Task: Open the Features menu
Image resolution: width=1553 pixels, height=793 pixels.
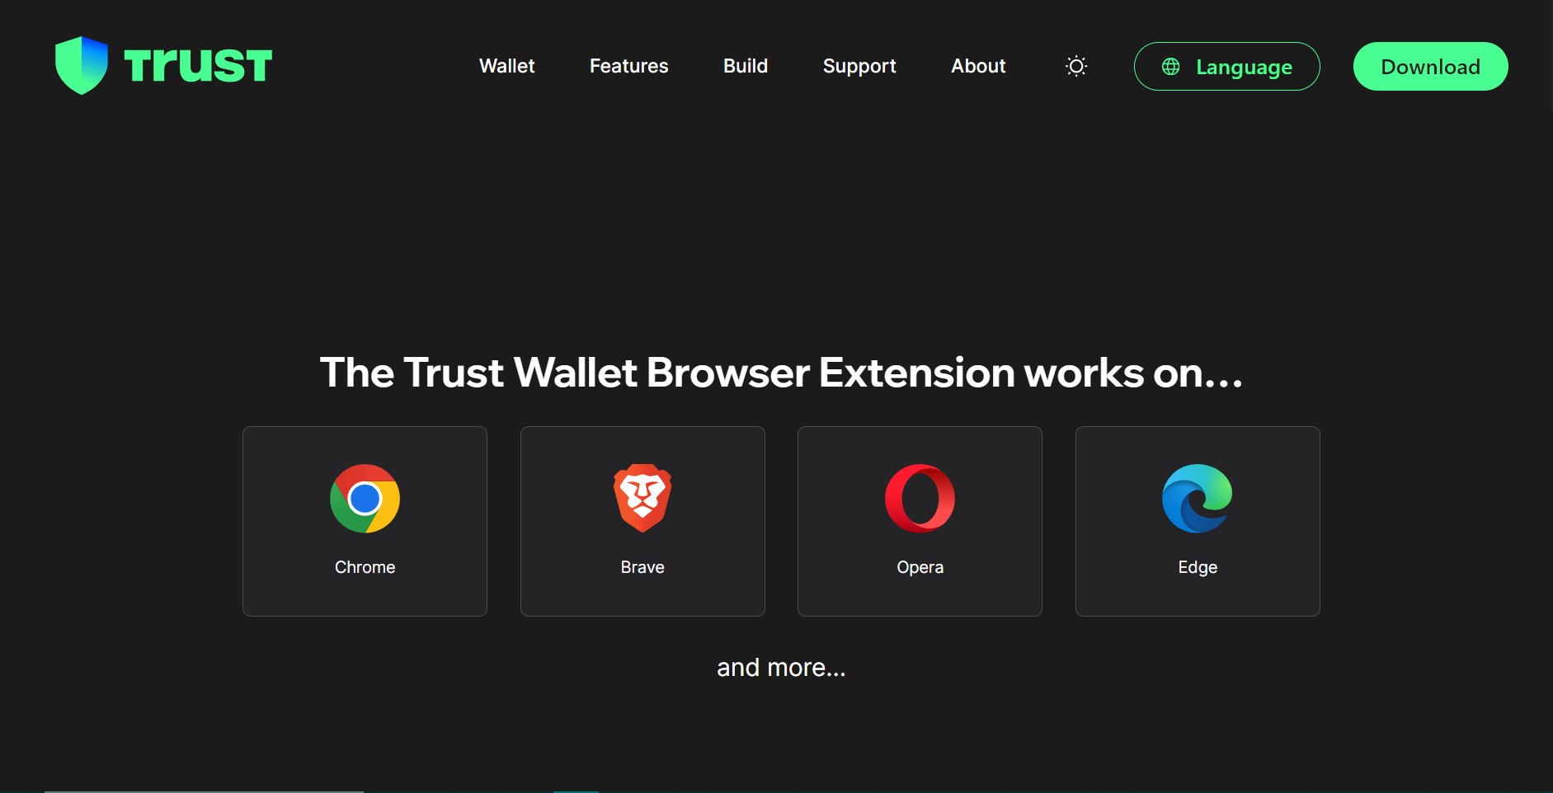Action: point(629,66)
